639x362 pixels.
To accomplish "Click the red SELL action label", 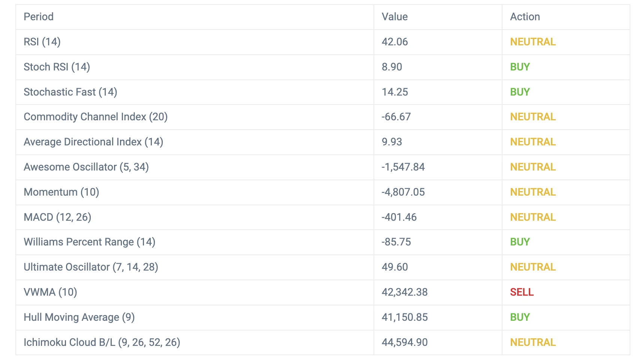I will point(522,292).
